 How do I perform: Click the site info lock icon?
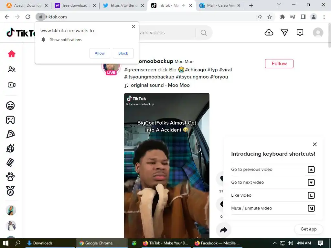[40, 17]
